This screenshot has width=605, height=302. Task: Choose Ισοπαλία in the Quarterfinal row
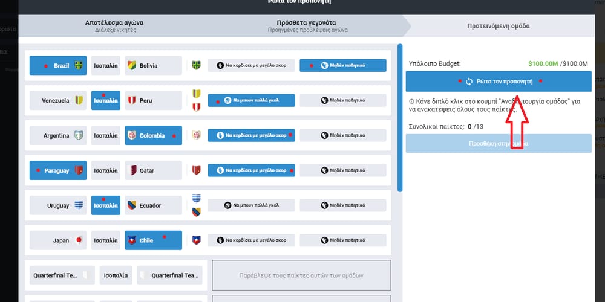(x=116, y=275)
